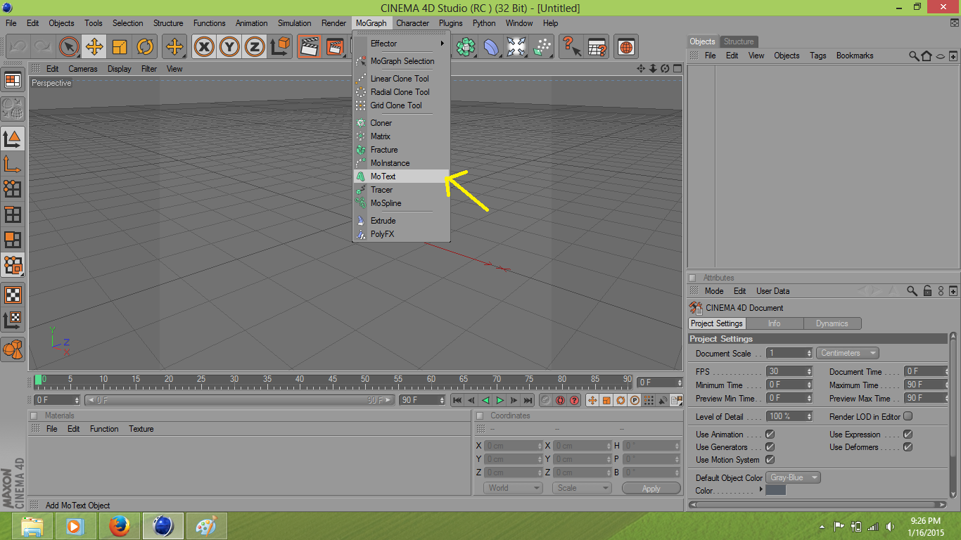Click the Default Object Color swatch

pos(775,490)
